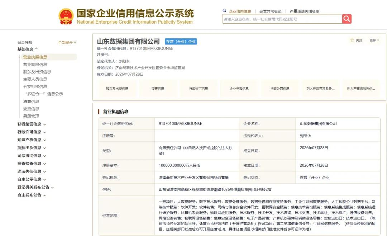
Task: Open 分支机构信息 in sidebar
Action: 35,87
